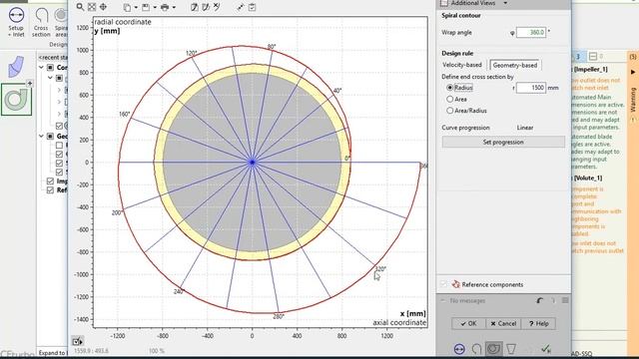
Task: Switch to the Geometry-based tab
Action: [515, 65]
